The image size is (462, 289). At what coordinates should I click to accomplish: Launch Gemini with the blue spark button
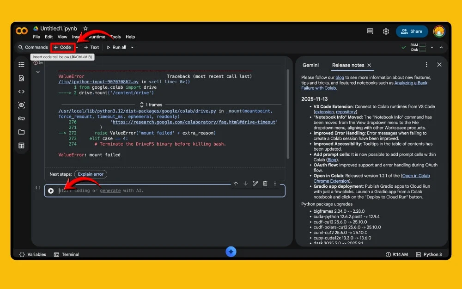231,252
